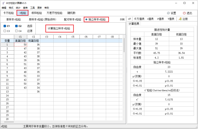Click the 36.54 mean value in results

[x=181, y=53]
